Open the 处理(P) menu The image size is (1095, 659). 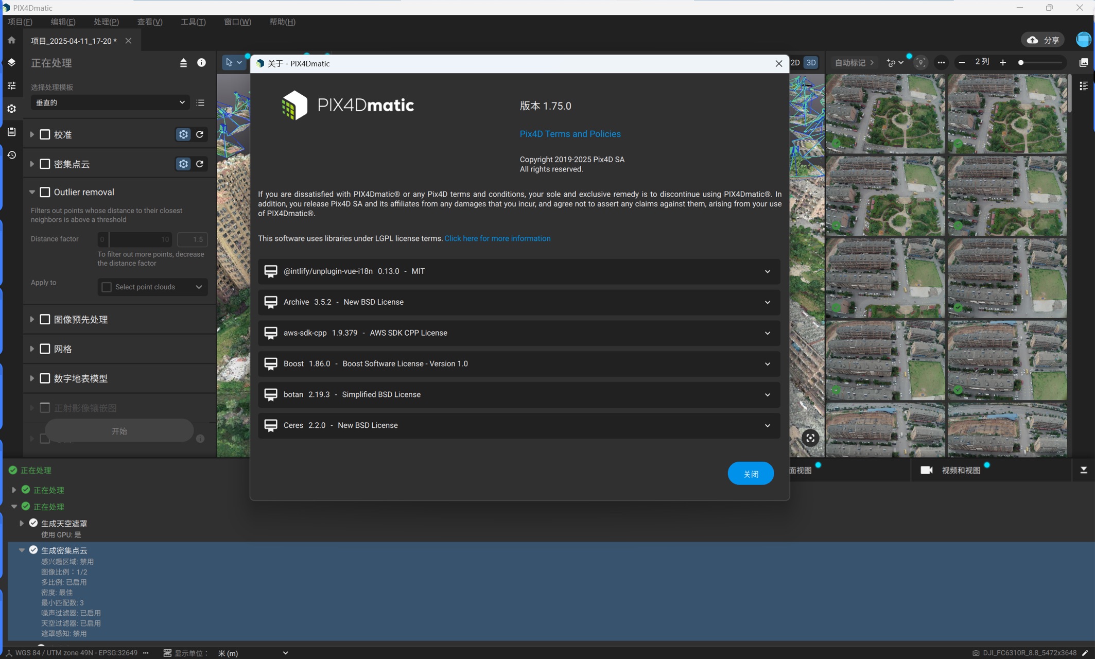(x=106, y=22)
